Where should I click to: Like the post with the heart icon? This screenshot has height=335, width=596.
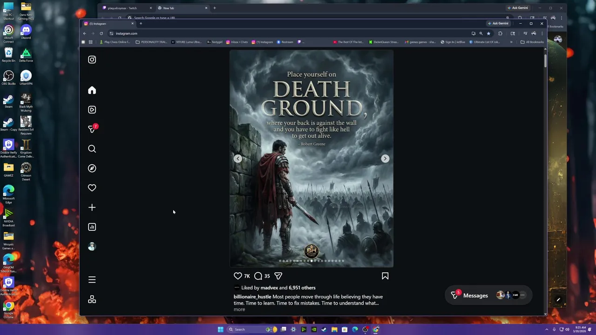point(238,276)
